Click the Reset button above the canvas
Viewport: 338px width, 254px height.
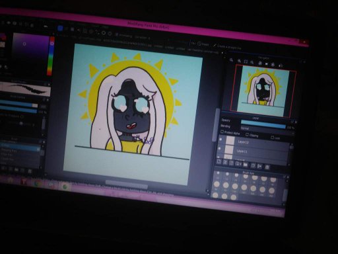tap(203, 44)
